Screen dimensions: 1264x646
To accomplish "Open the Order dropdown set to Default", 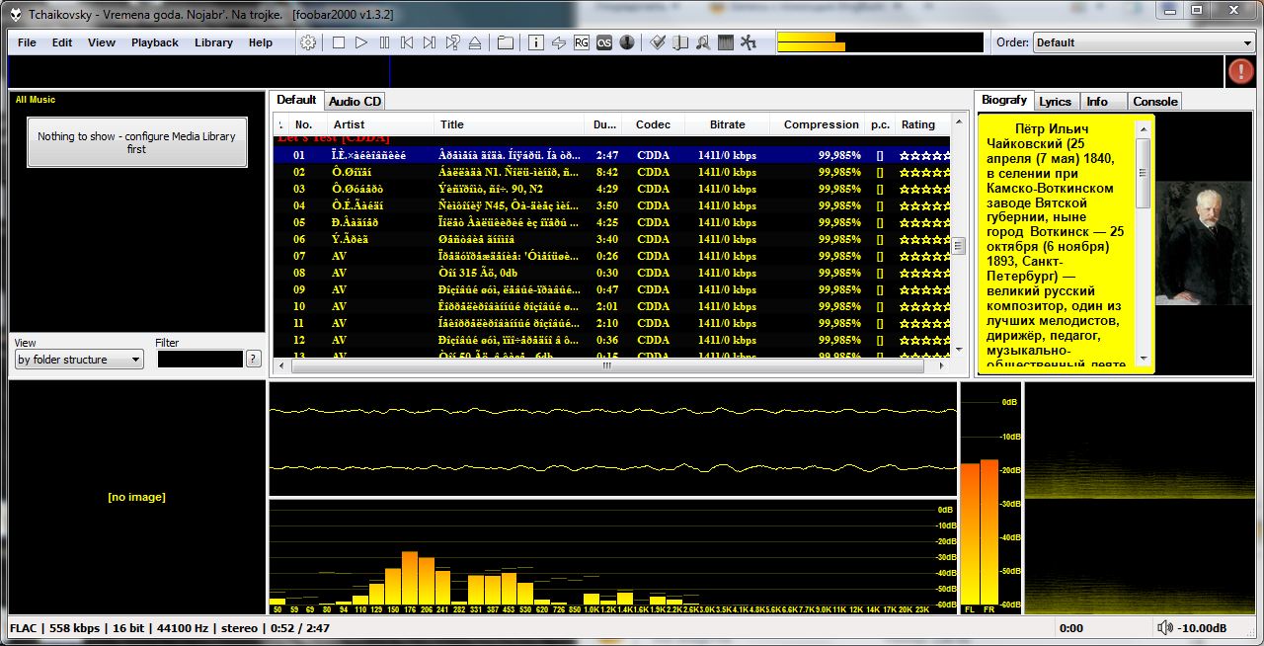I will pyautogui.click(x=1143, y=42).
